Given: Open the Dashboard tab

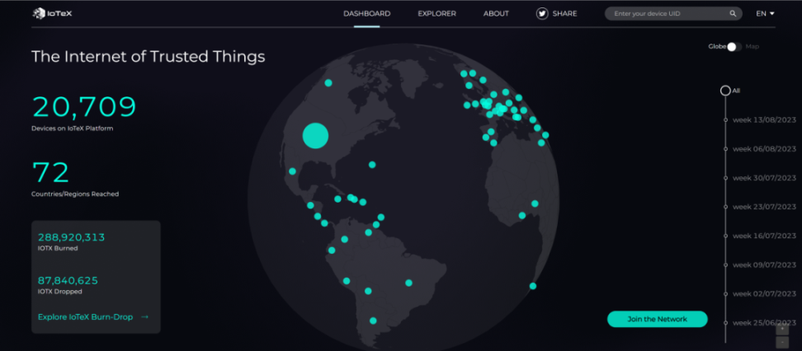Looking at the screenshot, I should 366,14.
